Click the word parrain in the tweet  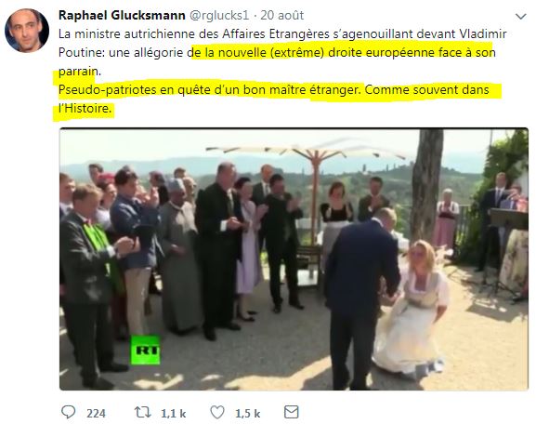[x=80, y=72]
